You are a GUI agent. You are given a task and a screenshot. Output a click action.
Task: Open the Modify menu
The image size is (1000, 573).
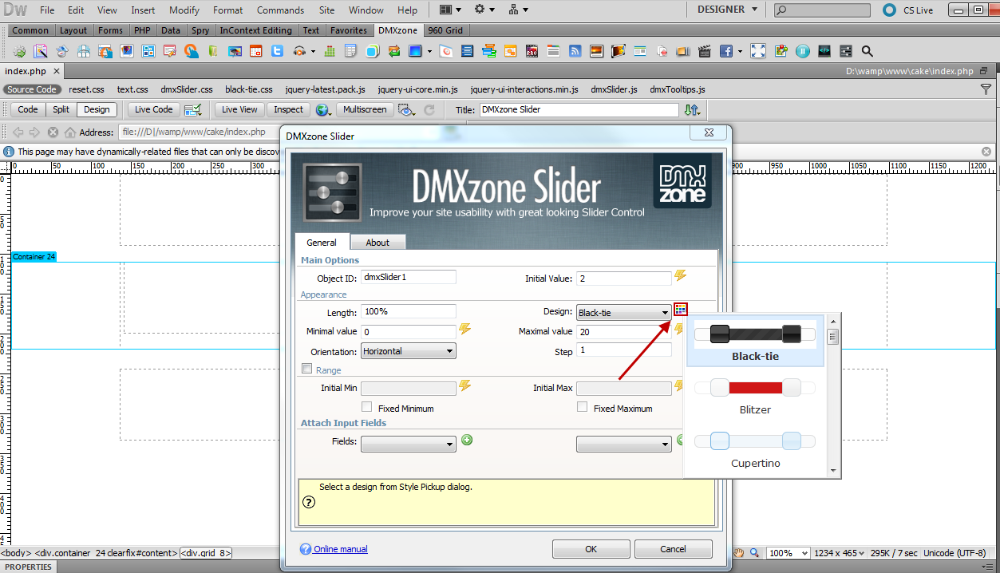click(x=184, y=10)
